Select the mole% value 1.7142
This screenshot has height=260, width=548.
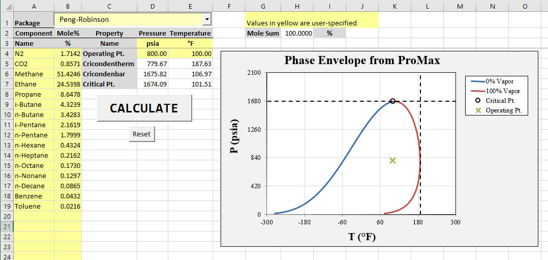point(68,54)
